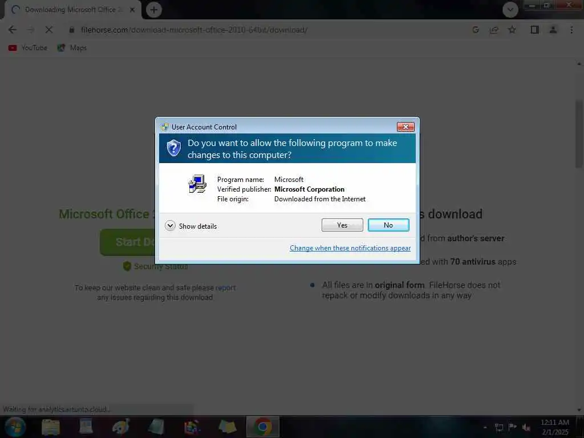Open Change when these notifications appear link
This screenshot has height=438, width=584.
tap(350, 248)
